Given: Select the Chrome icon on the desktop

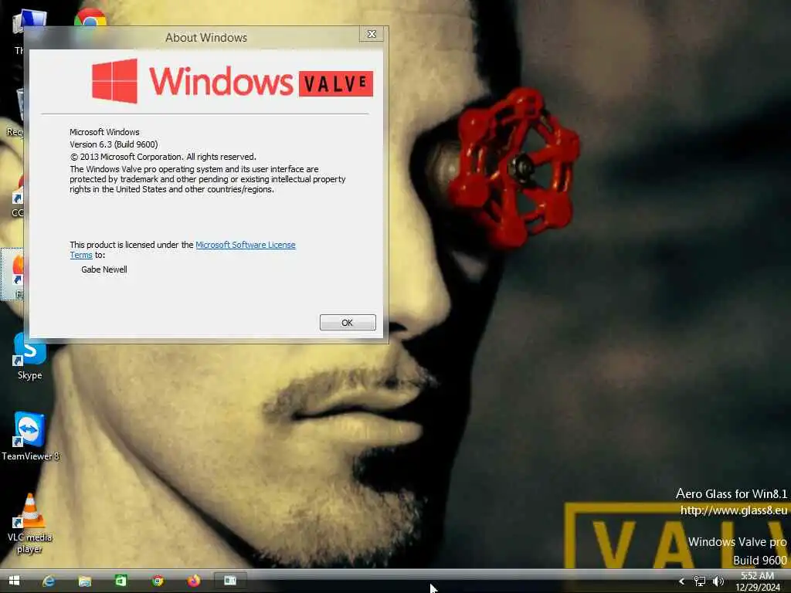Looking at the screenshot, I should click(x=90, y=18).
